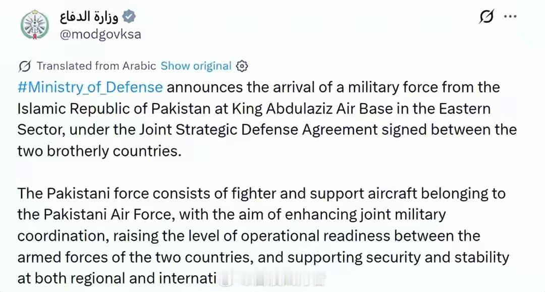Click the Grok icon beside the three dots
Screen dimensions: 545x292
pos(486,17)
